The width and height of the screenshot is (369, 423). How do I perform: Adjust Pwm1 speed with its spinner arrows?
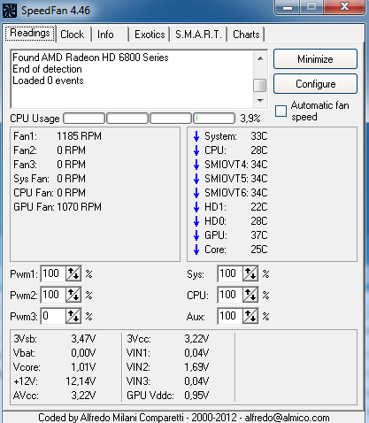click(x=73, y=273)
